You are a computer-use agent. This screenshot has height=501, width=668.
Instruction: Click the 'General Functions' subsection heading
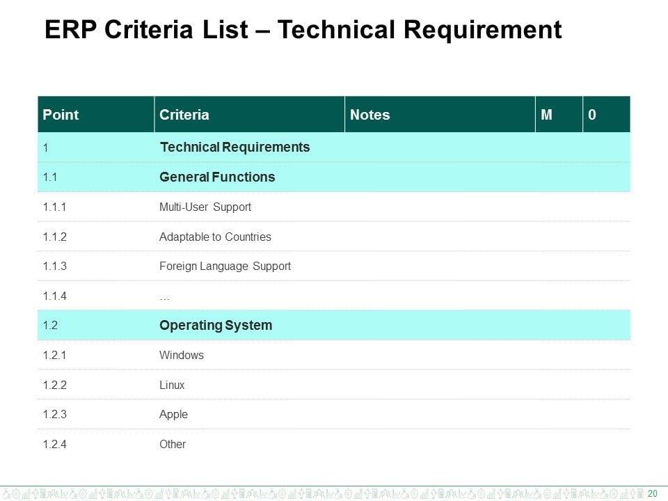coord(217,177)
